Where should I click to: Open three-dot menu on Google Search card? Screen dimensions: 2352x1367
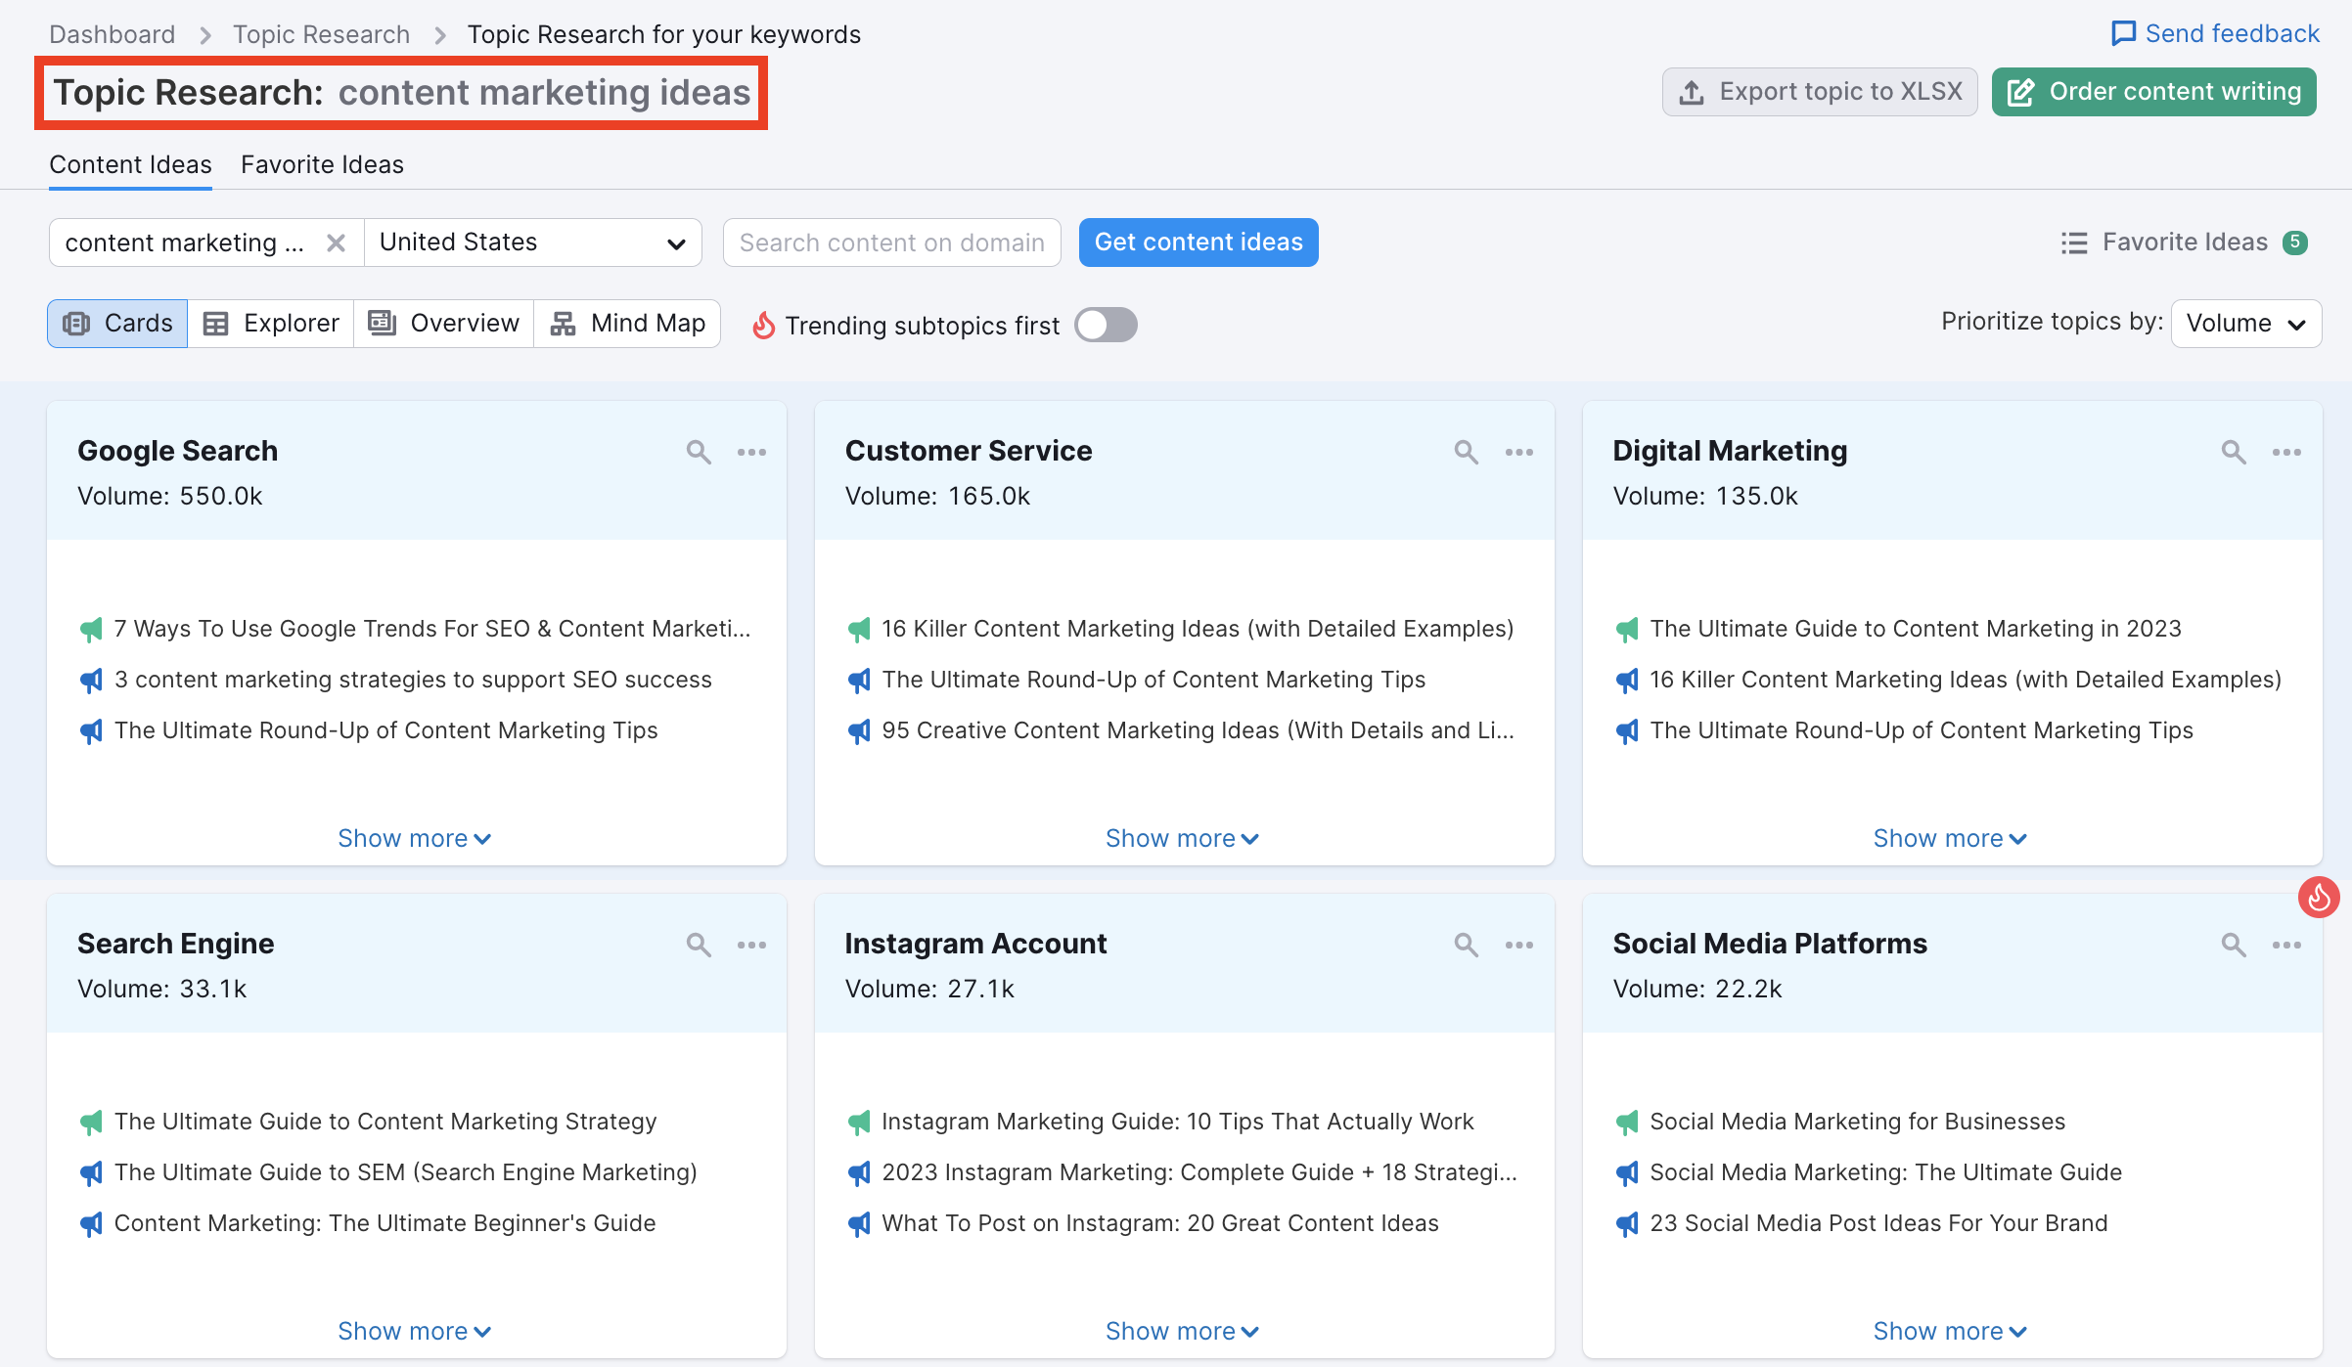point(751,452)
